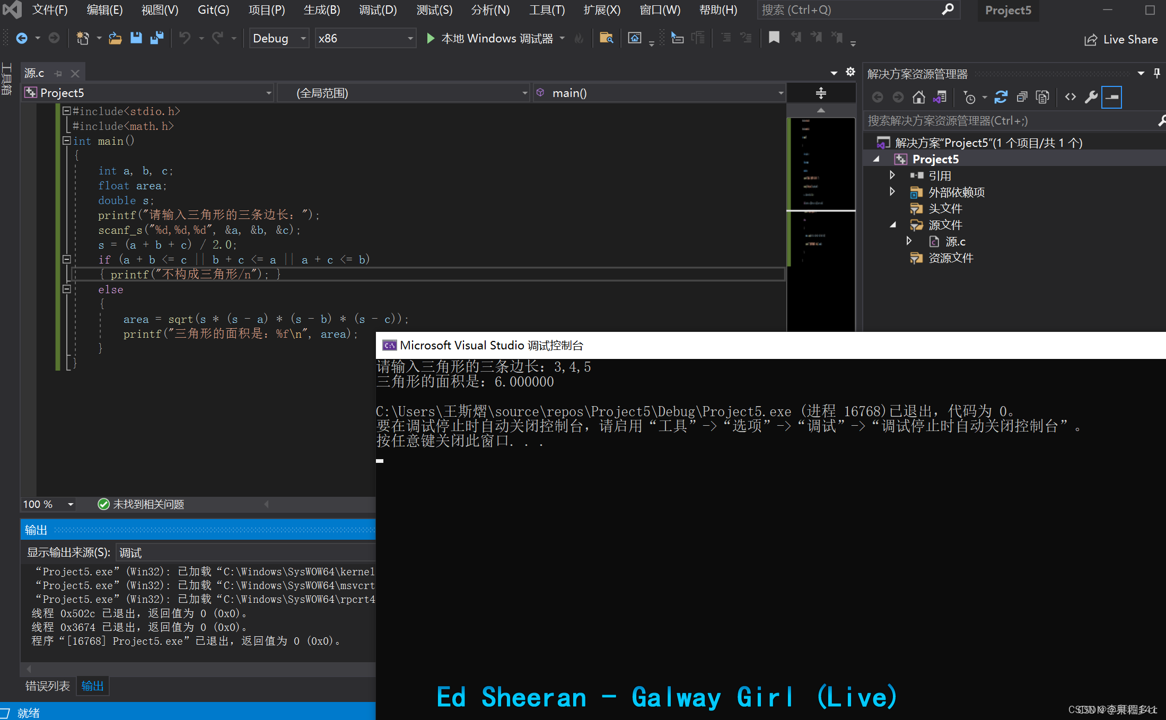This screenshot has width=1166, height=720.
Task: Open the 生成(B) menu
Action: coord(322,10)
